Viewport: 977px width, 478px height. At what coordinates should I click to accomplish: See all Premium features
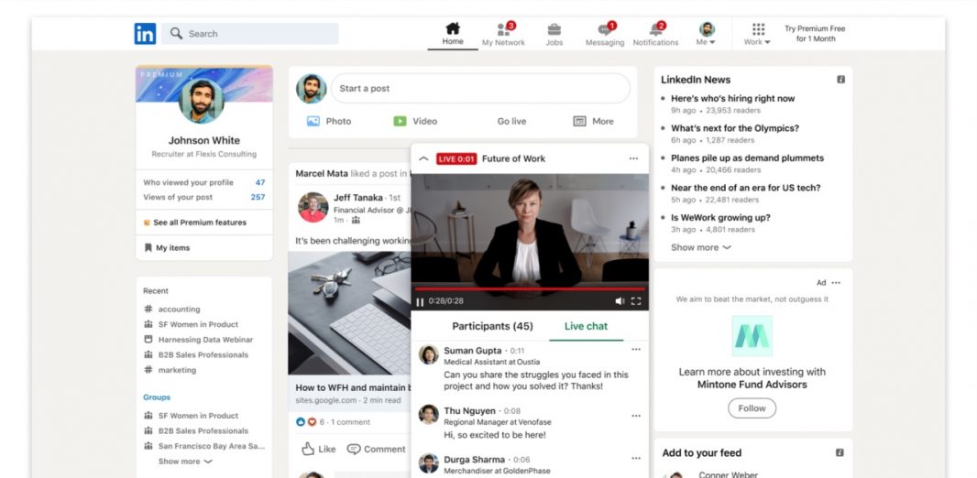(195, 223)
